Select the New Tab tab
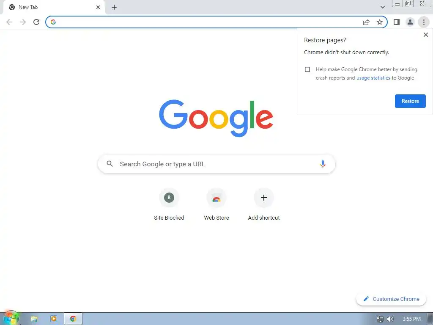 pyautogui.click(x=54, y=7)
